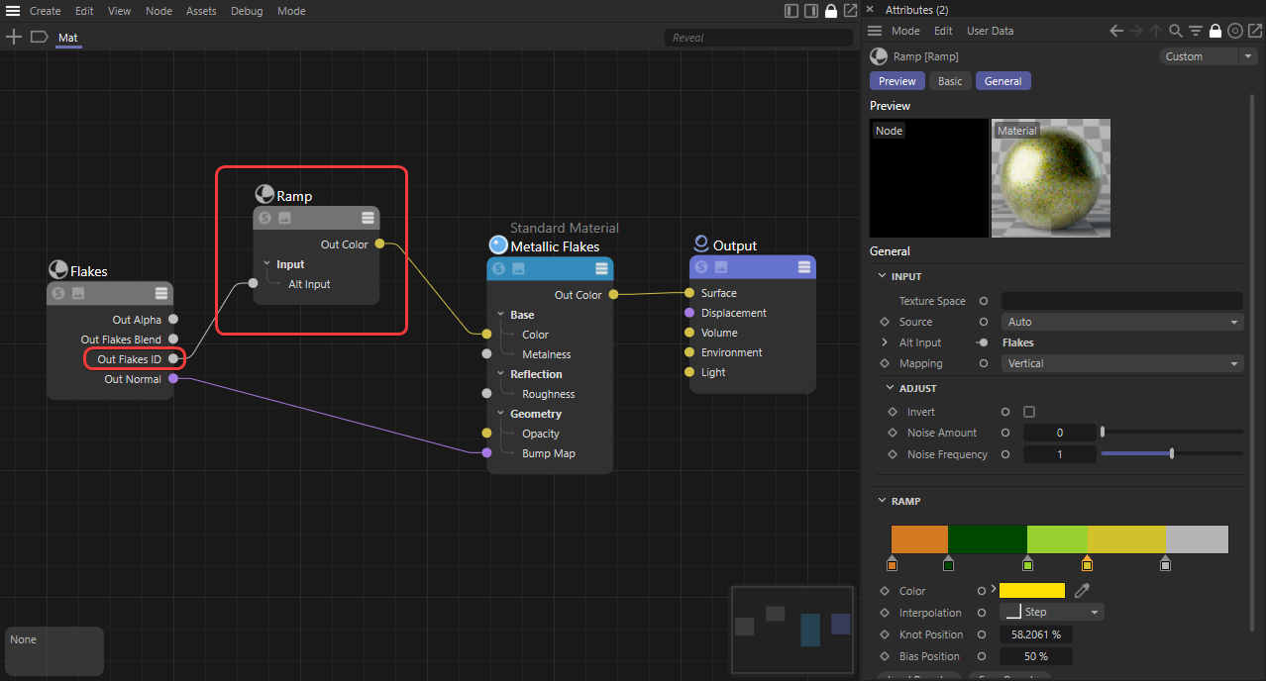Open the Mapping dropdown set to Vertical
The image size is (1266, 681).
coord(1121,363)
